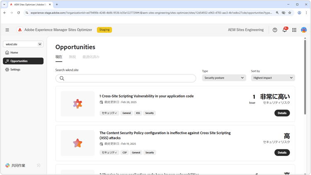Open the Content Security Policy configuration title
This screenshot has width=311, height=175.
[x=165, y=135]
